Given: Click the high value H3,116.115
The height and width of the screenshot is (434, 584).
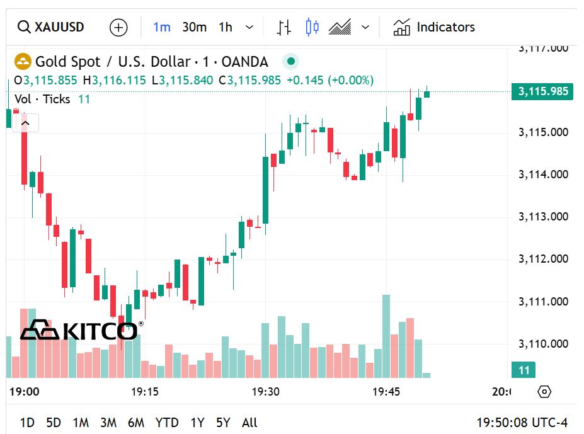Looking at the screenshot, I should pyautogui.click(x=114, y=80).
